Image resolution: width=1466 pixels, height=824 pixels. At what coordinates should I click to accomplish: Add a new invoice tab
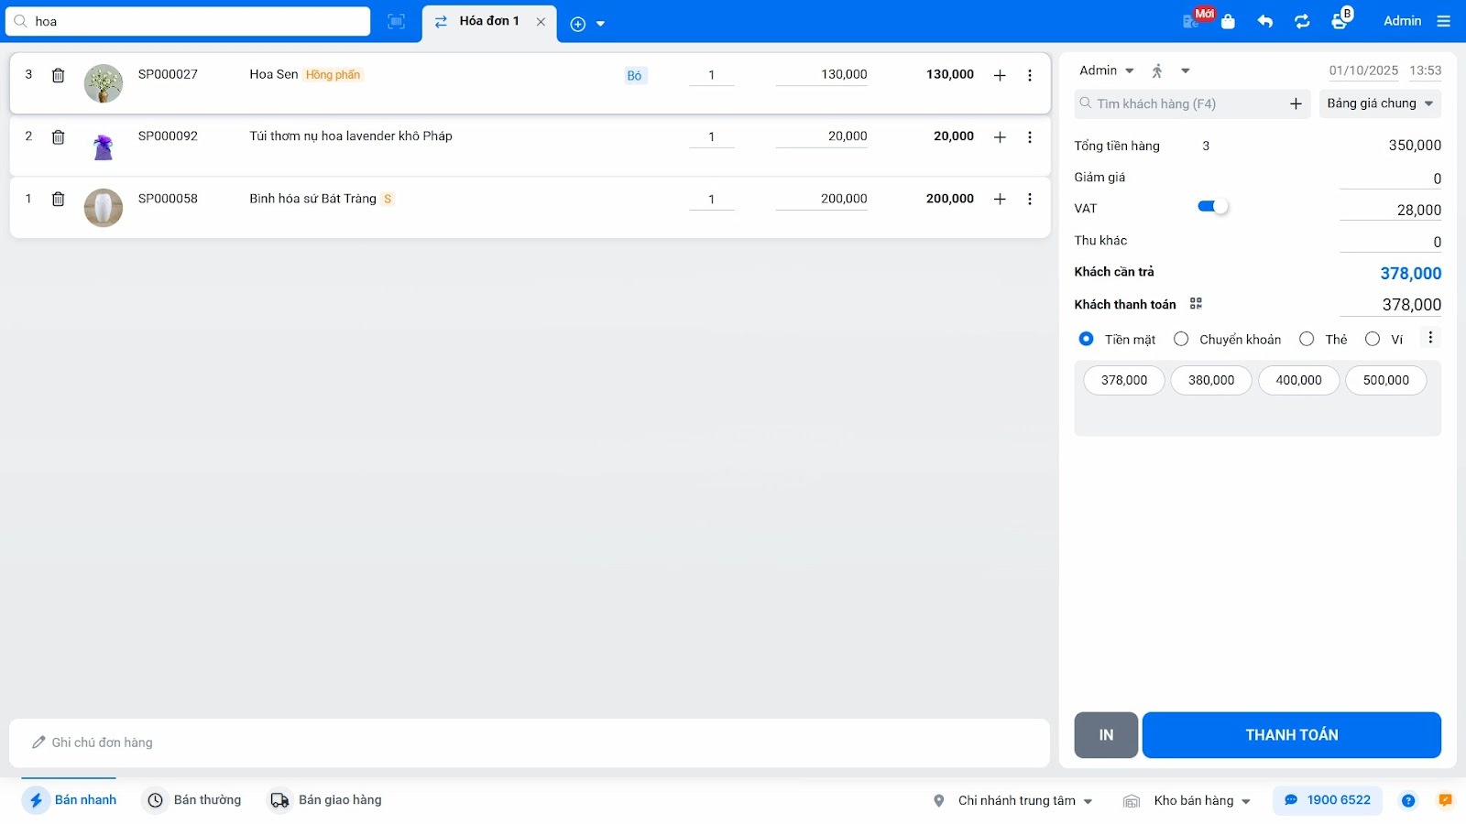tap(578, 24)
